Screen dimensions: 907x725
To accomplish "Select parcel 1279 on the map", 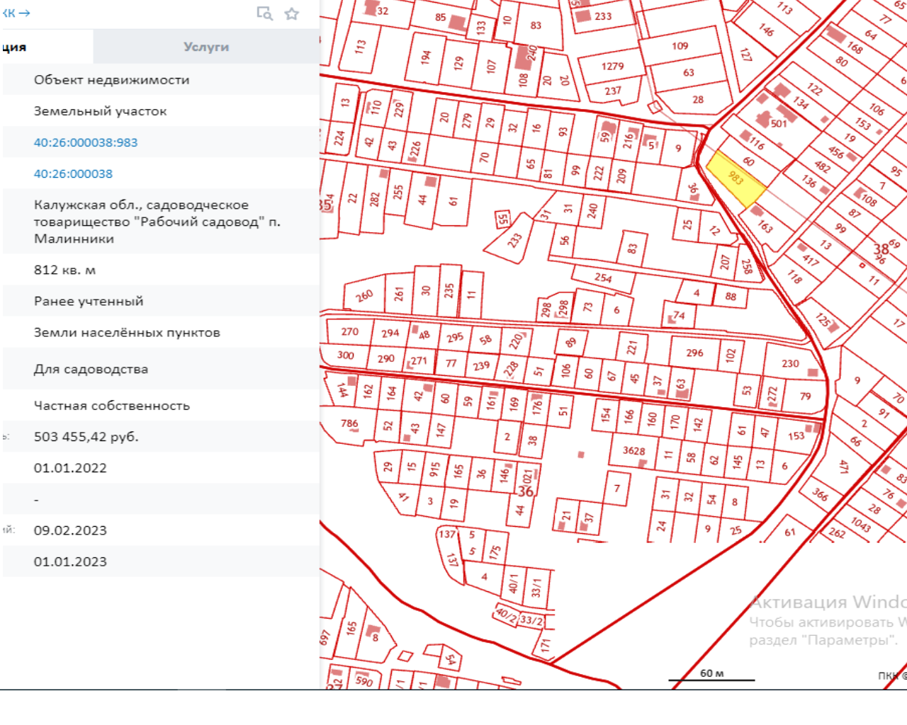I will (612, 67).
